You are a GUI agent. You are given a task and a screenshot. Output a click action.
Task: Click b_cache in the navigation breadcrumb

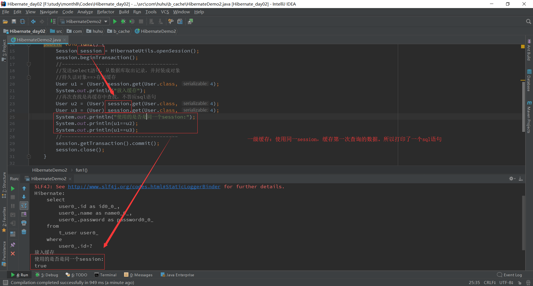tap(119, 31)
